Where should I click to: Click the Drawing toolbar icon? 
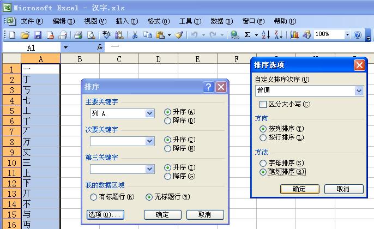click(x=307, y=35)
